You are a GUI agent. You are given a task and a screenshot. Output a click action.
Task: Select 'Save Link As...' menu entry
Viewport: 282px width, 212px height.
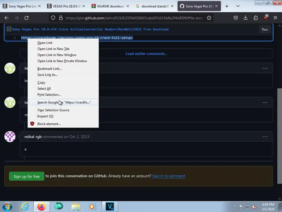pos(63,75)
